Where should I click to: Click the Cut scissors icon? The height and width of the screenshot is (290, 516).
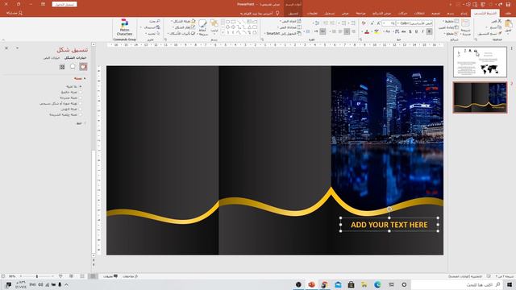(499, 21)
